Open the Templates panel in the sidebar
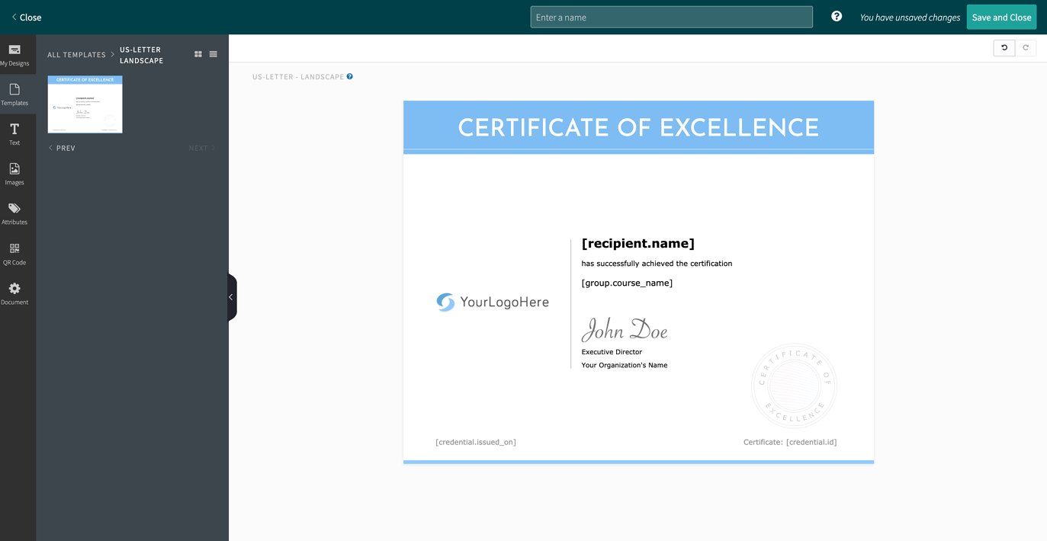 coord(14,94)
